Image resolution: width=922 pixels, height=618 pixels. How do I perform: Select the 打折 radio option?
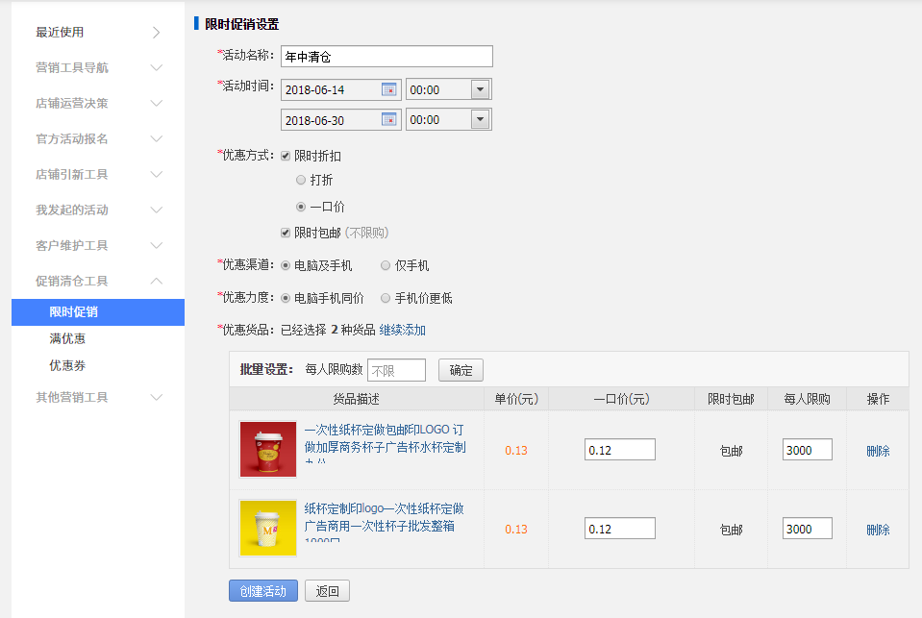tap(301, 180)
